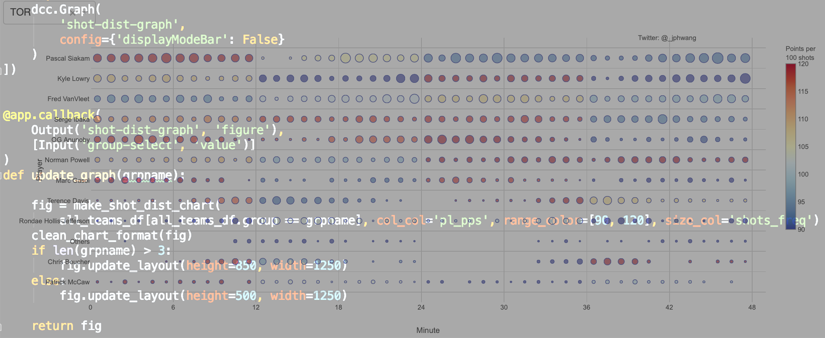This screenshot has height=338, width=825.
Task: Clear the TOR team selection
Action: (x=73, y=12)
